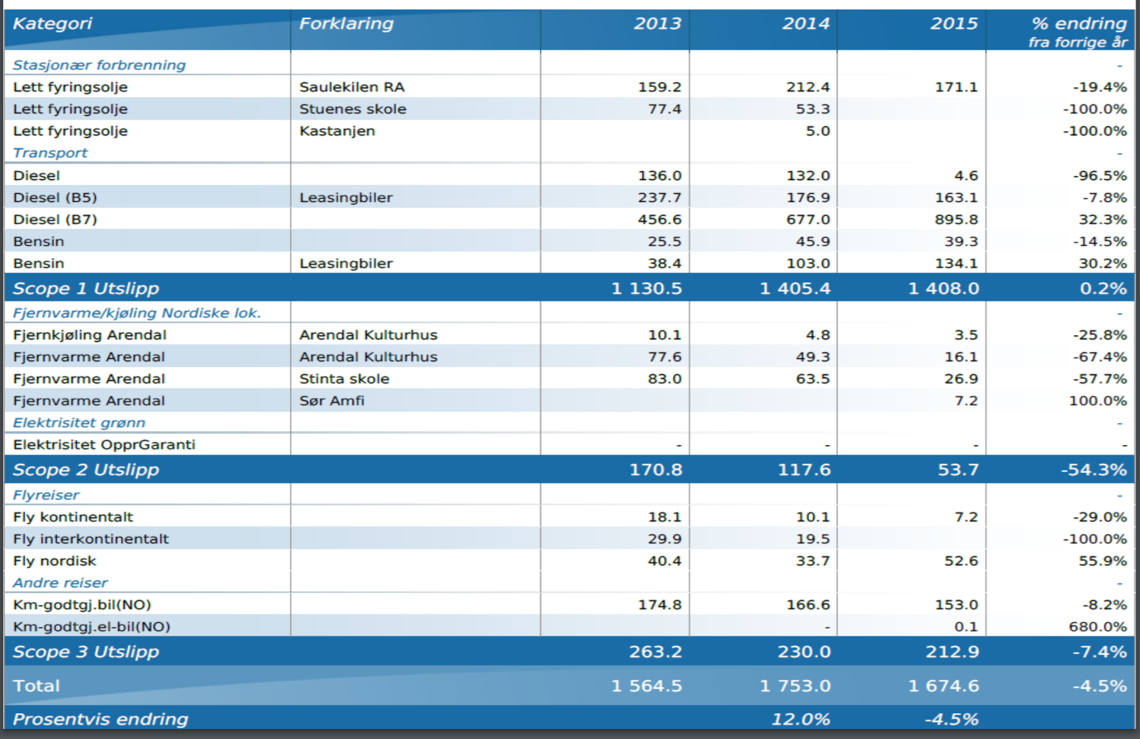1140x739 pixels.
Task: Select the Scope 3 Utslipp heading
Action: [86, 652]
